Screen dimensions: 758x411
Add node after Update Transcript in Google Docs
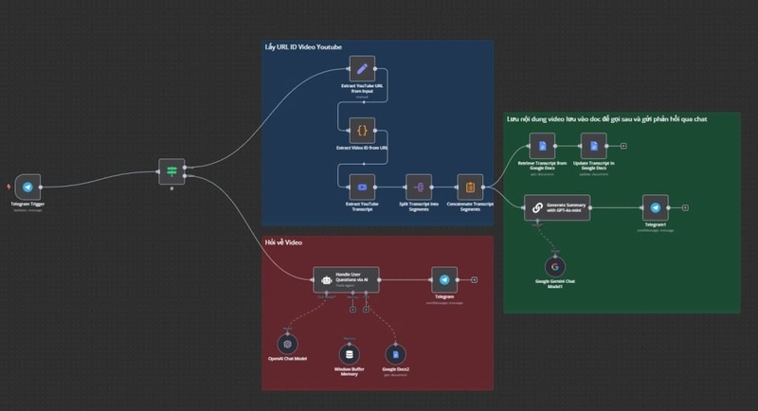coord(623,146)
